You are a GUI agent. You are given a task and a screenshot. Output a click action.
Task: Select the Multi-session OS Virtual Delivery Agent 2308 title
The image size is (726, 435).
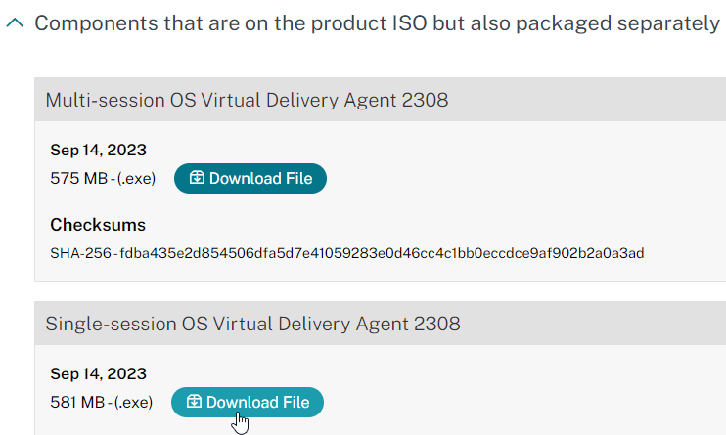tap(247, 100)
